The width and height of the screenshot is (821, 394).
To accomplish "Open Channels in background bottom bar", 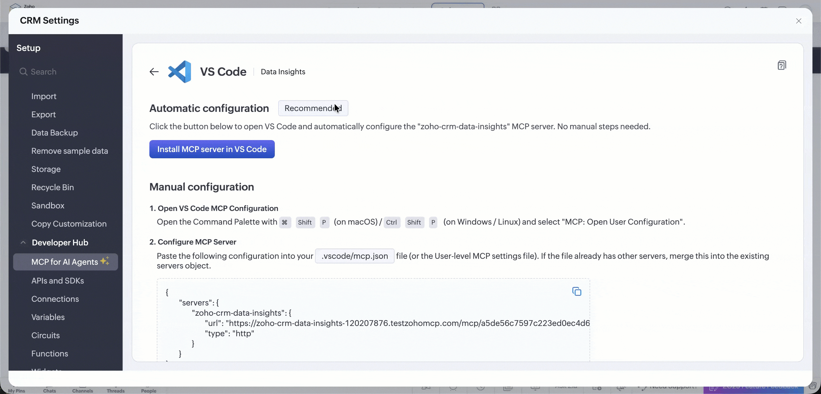I will pos(83,391).
